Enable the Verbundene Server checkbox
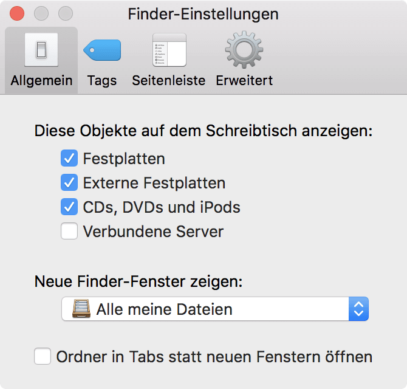407x389 pixels. [x=69, y=231]
